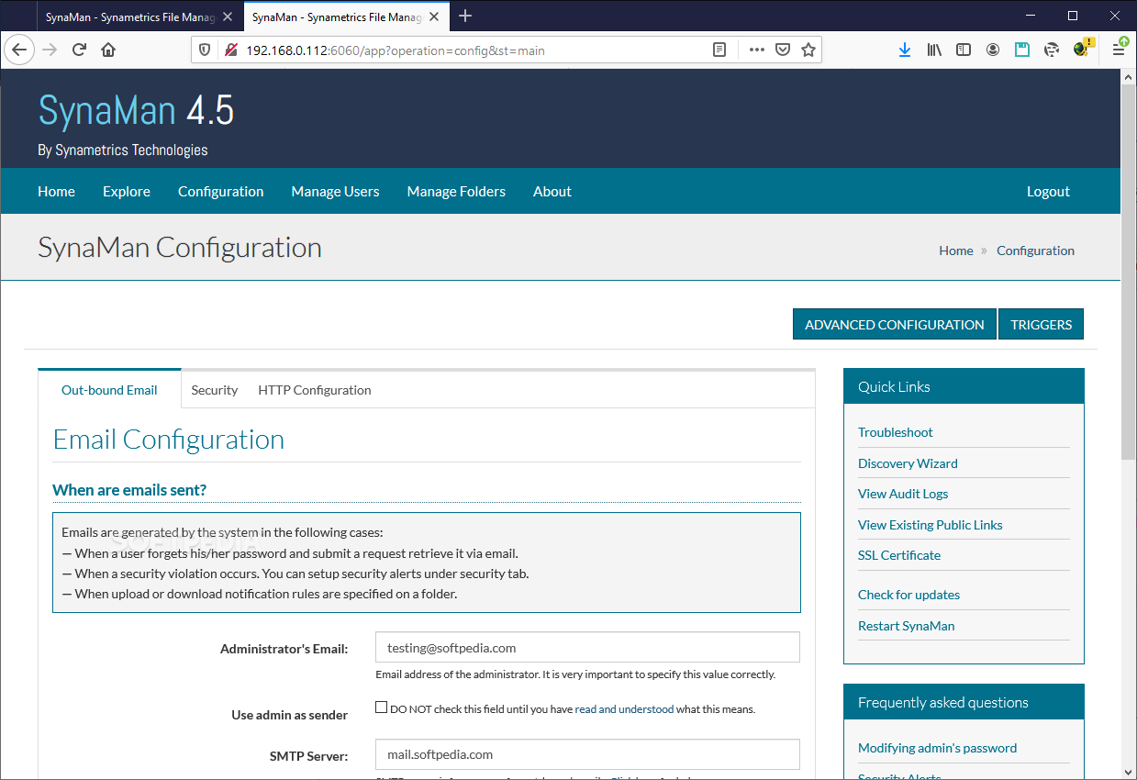
Task: Select the Out-bound Email tab
Action: (109, 390)
